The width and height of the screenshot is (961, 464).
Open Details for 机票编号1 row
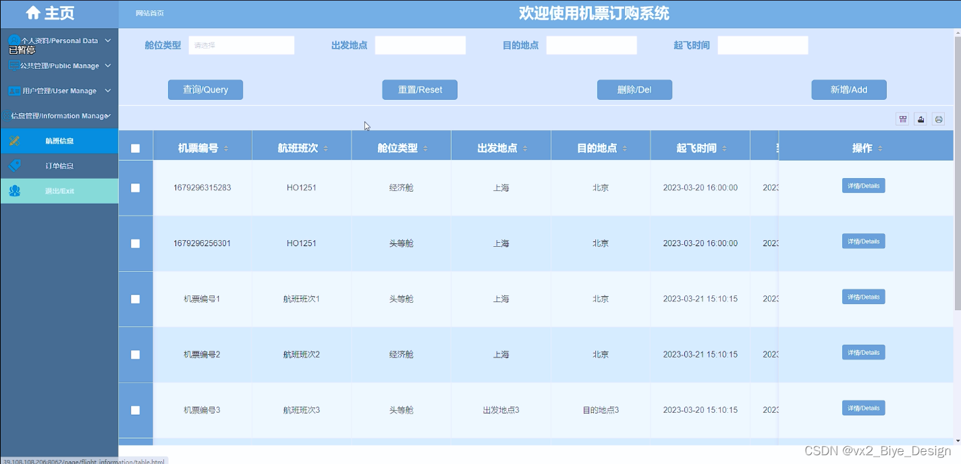pos(863,297)
